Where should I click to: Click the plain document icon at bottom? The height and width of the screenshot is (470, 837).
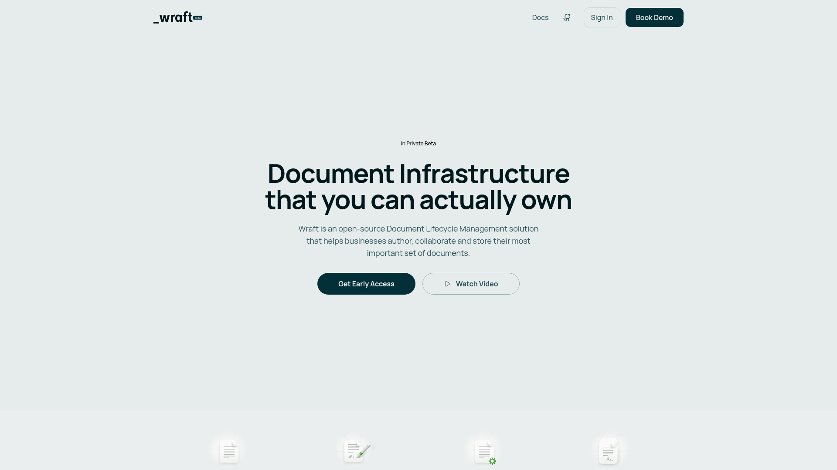(229, 451)
